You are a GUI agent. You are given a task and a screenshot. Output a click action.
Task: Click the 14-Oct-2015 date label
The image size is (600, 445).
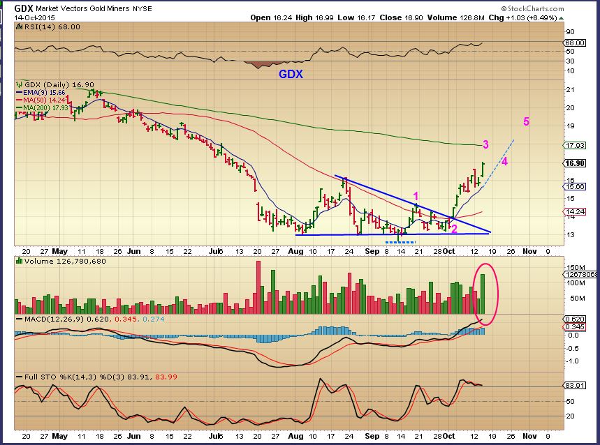(34, 18)
